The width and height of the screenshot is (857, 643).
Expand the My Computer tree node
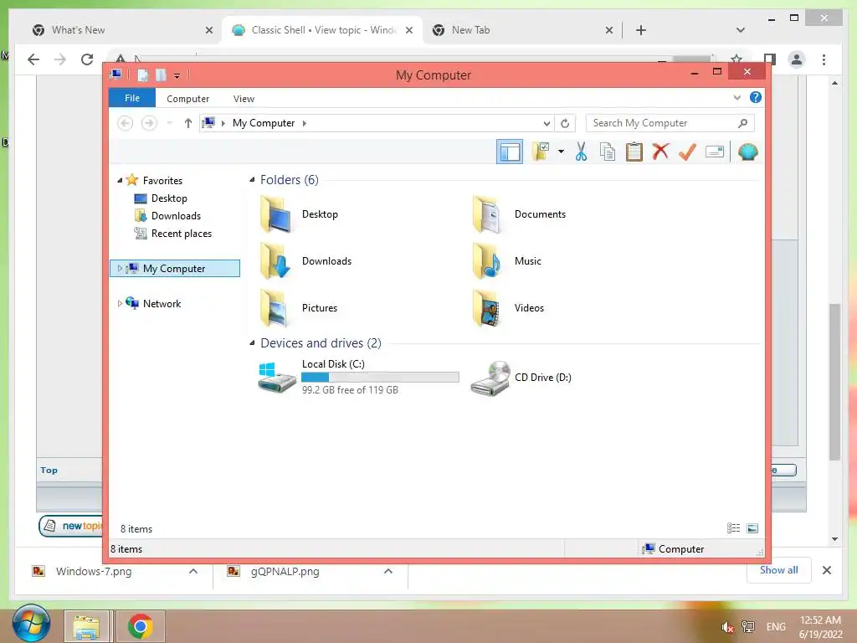click(x=120, y=269)
